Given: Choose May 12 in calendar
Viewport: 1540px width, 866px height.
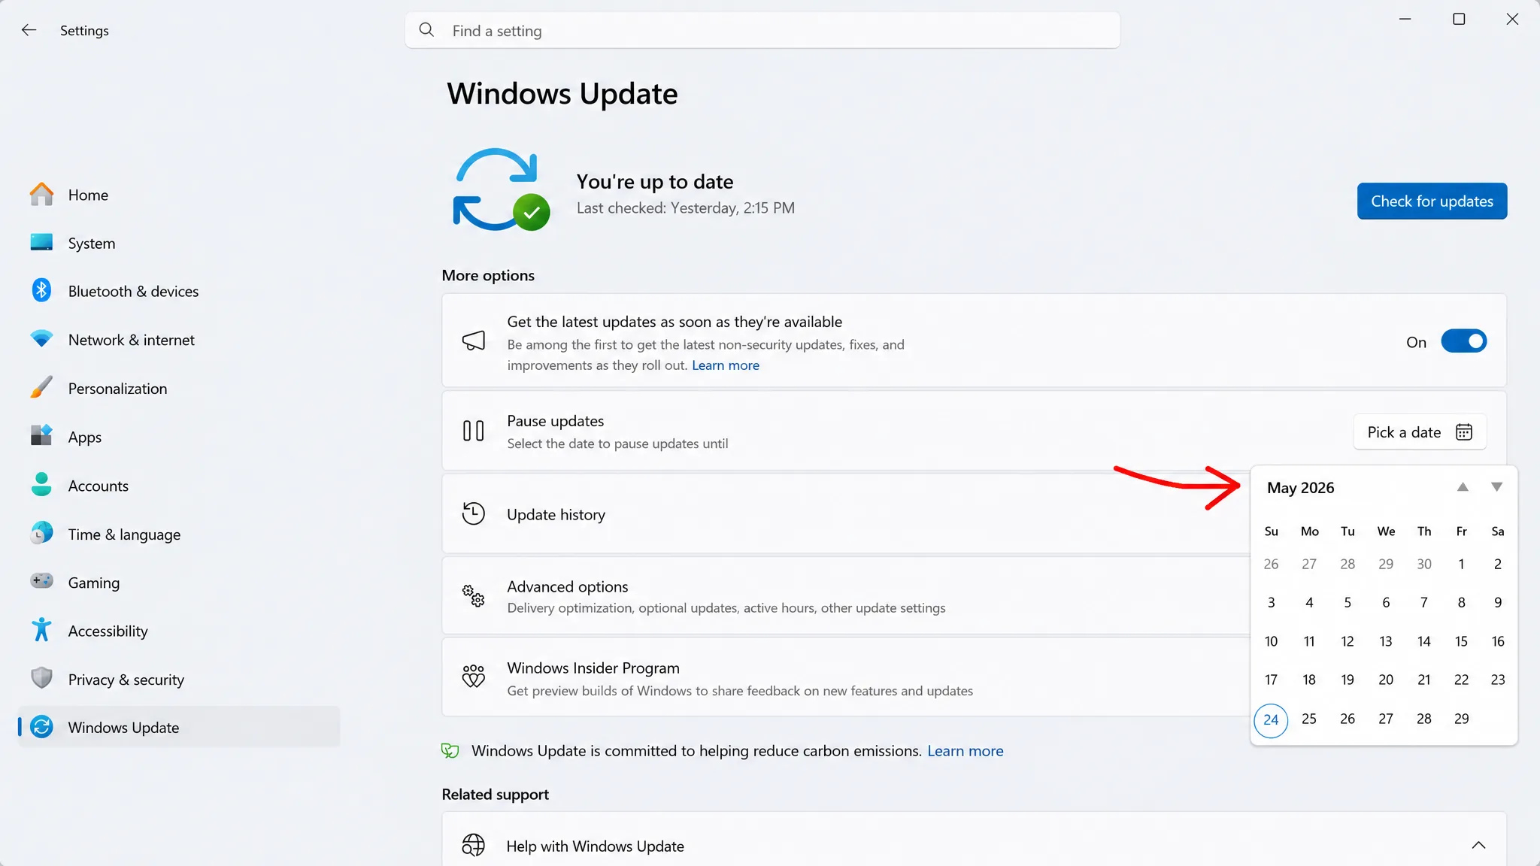Looking at the screenshot, I should pos(1347,641).
